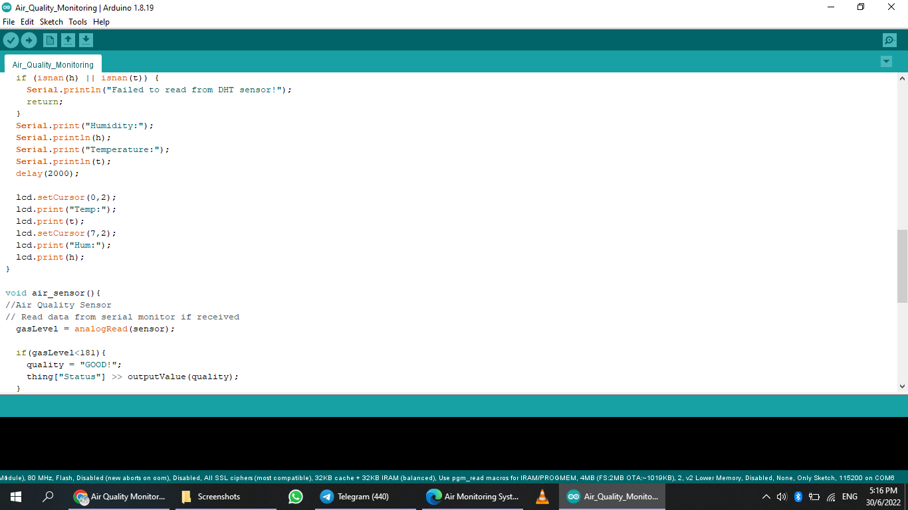The image size is (908, 510).
Task: Click the vertical scrollbar thumb in editor
Action: [x=902, y=266]
